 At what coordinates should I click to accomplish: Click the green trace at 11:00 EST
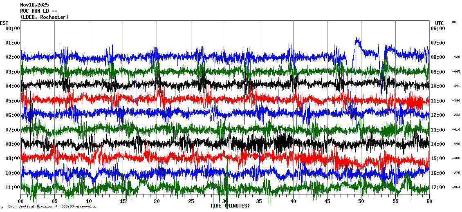(x=184, y=187)
